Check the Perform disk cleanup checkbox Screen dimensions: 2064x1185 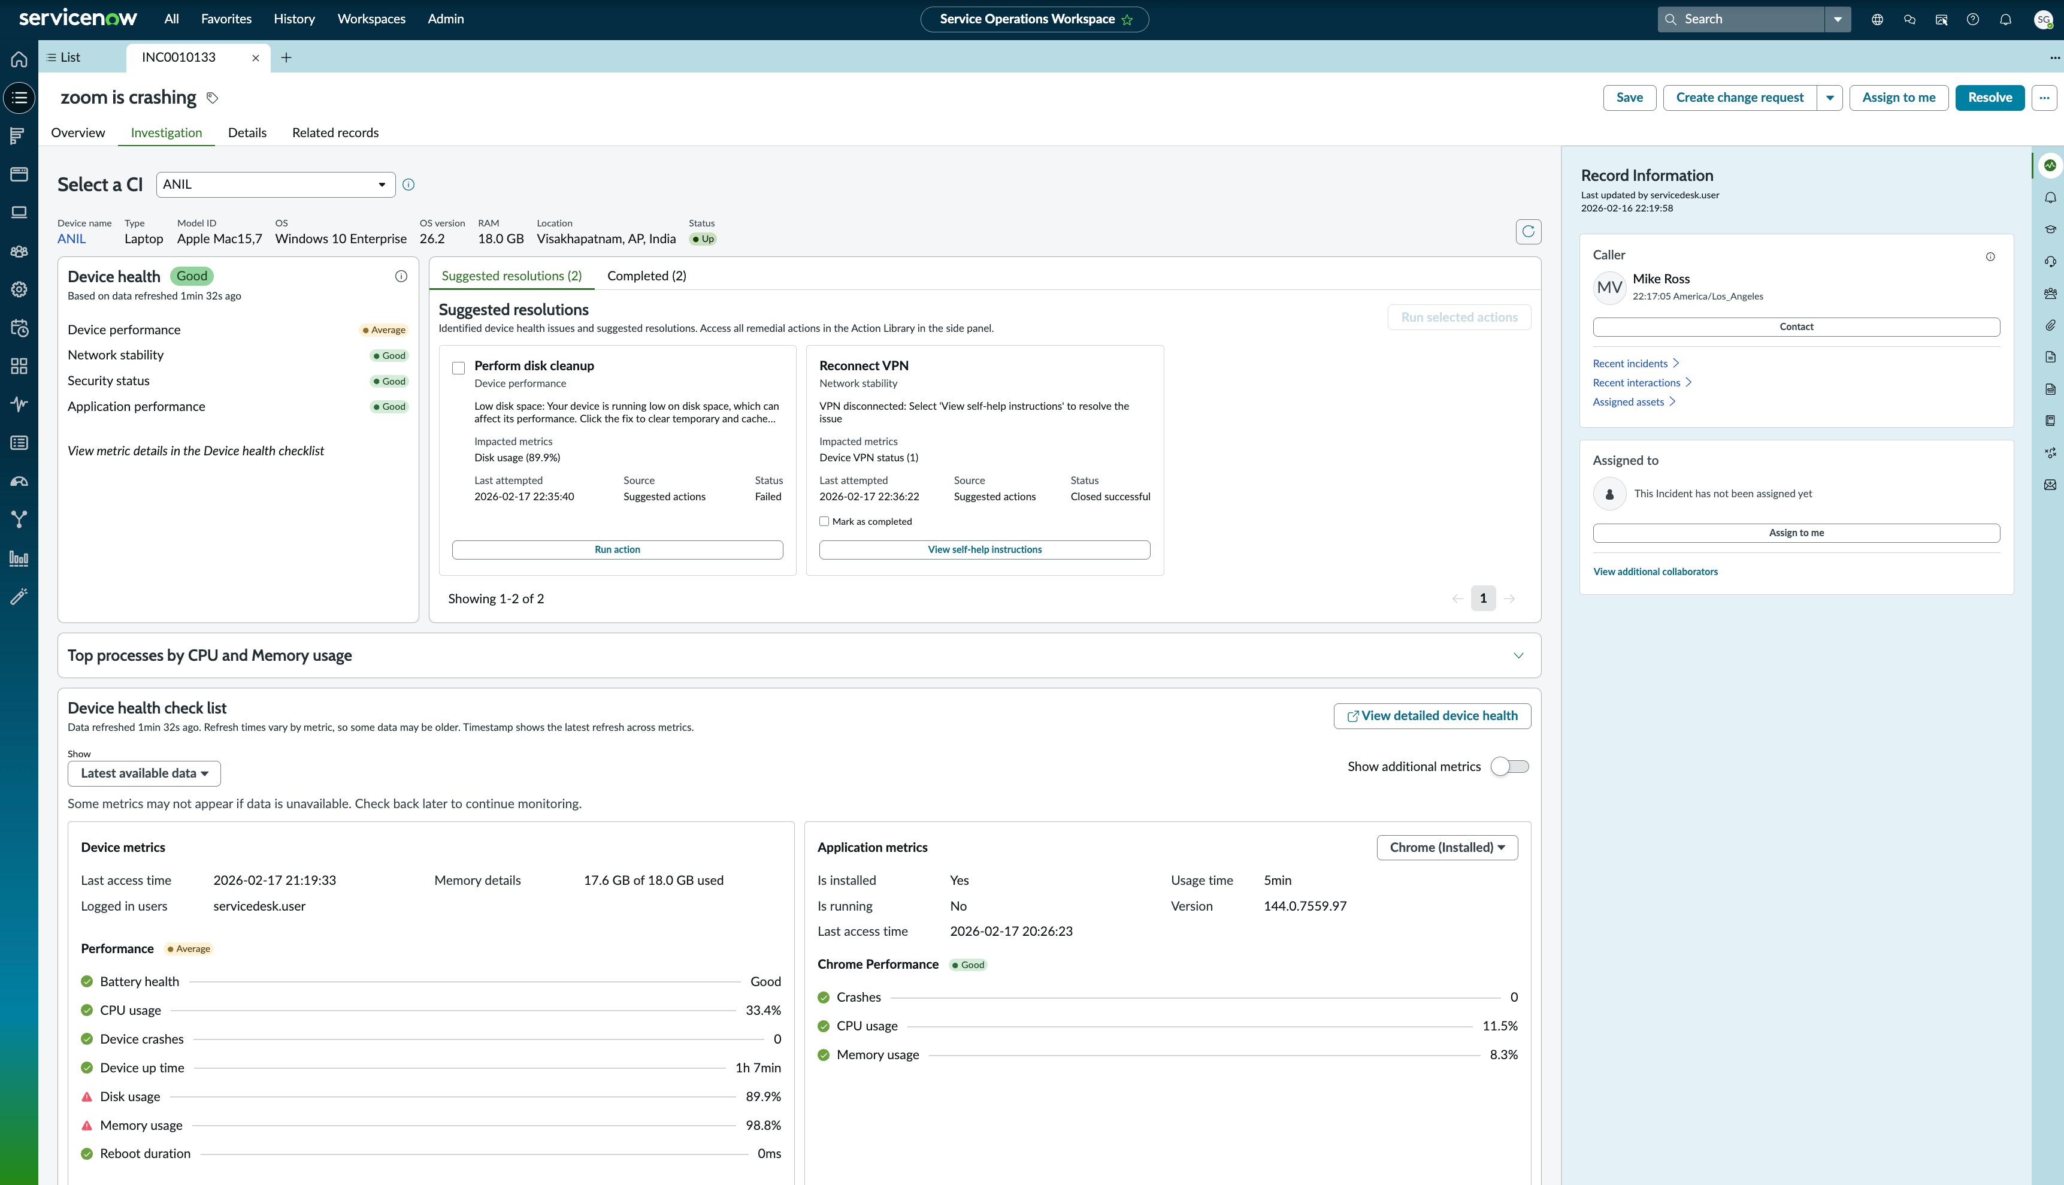click(x=459, y=368)
